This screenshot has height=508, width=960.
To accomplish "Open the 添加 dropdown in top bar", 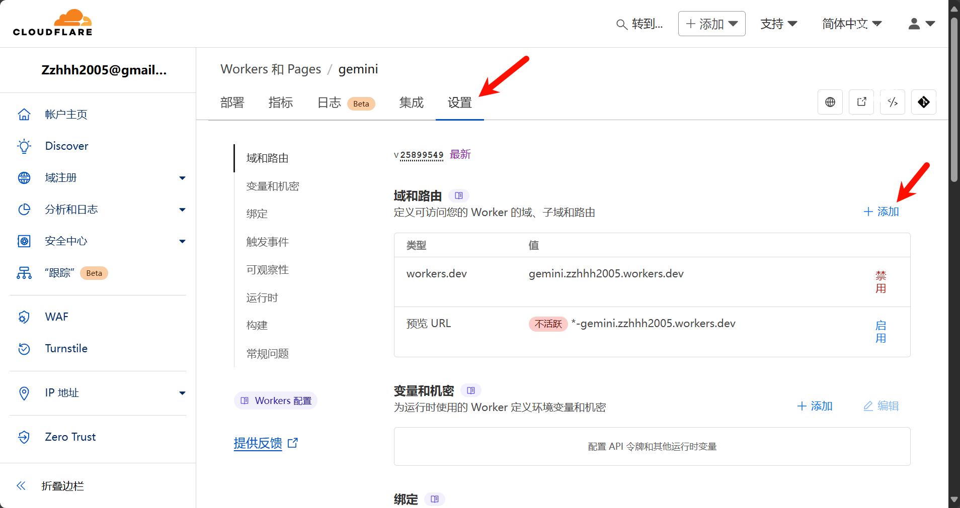I will 712,24.
